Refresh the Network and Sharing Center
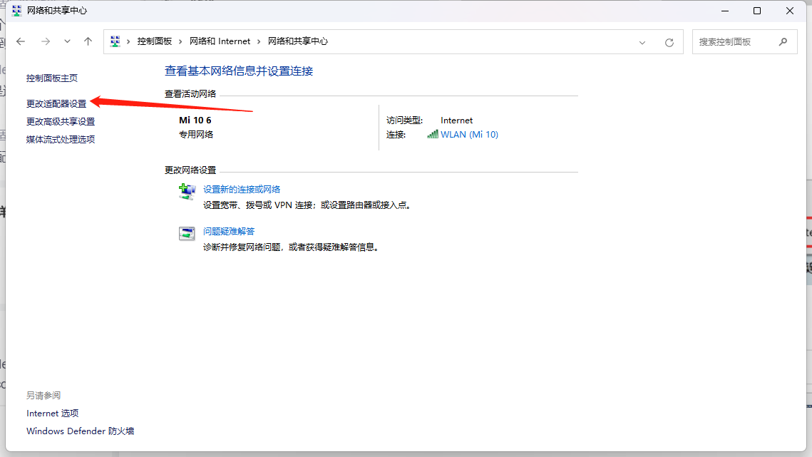Viewport: 812px width, 457px height. [x=669, y=43]
